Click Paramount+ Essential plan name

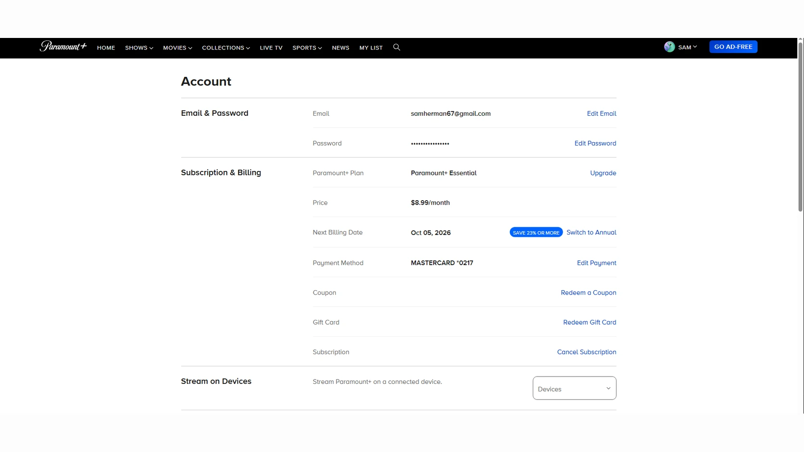[443, 173]
